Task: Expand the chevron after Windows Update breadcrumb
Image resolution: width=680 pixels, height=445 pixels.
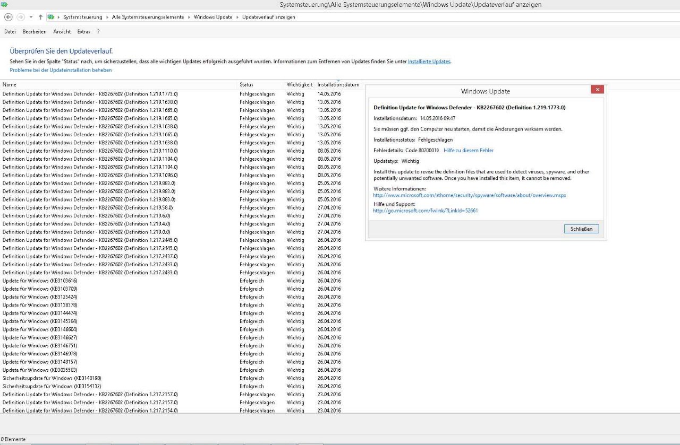Action: (237, 17)
